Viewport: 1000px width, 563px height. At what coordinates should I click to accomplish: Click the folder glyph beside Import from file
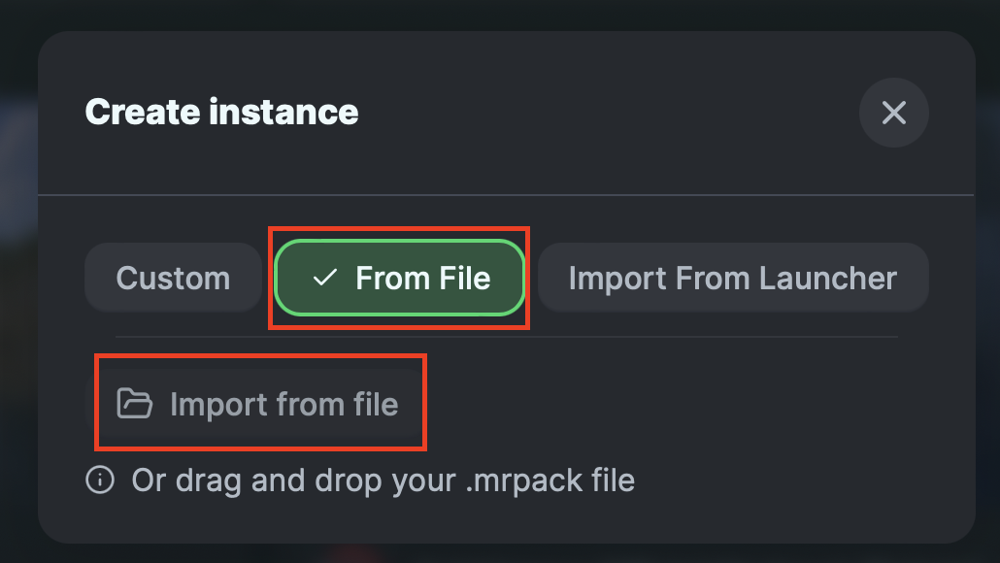[135, 404]
